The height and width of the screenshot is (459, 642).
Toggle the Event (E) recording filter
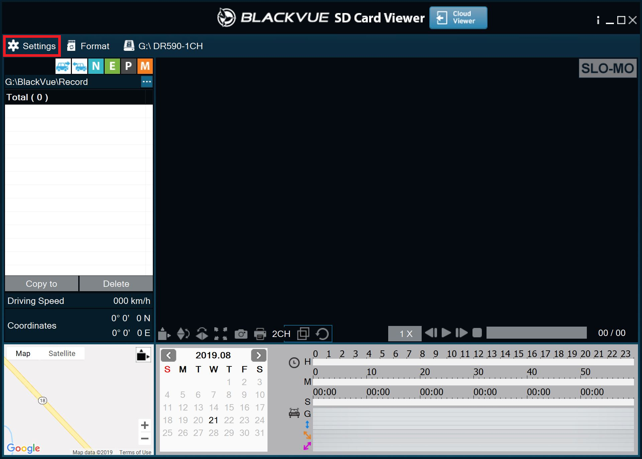(112, 66)
